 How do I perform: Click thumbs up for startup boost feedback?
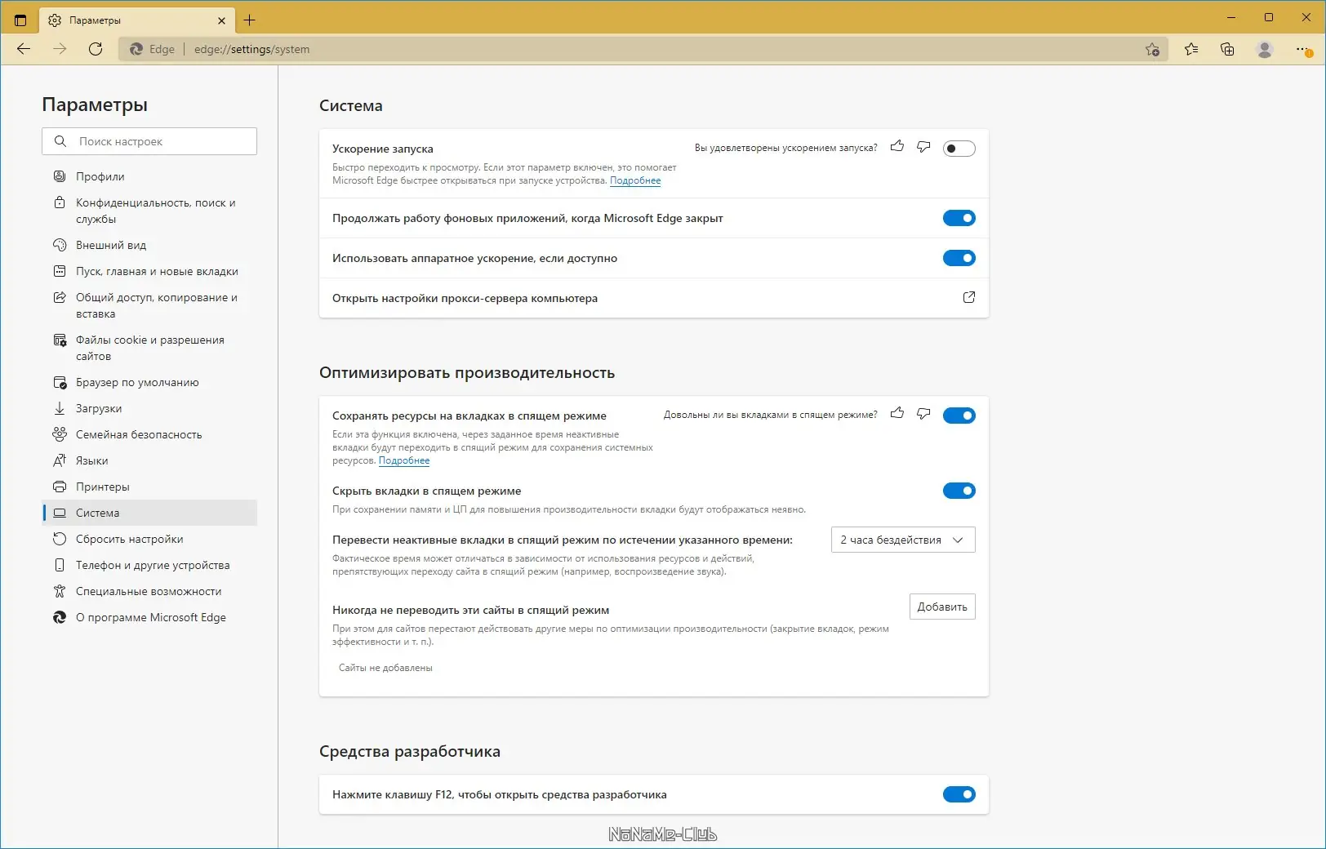pos(897,147)
